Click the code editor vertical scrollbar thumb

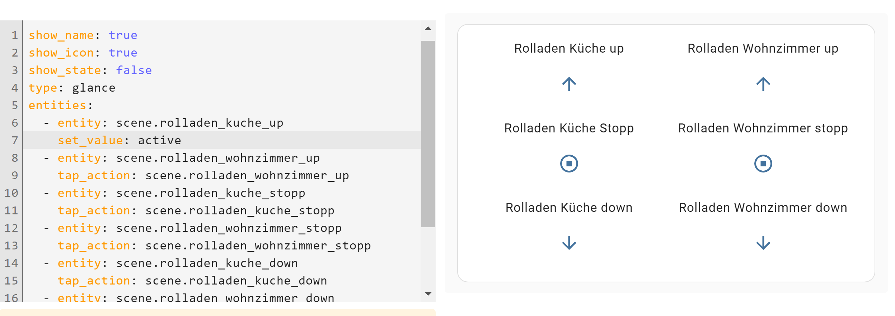click(x=428, y=134)
